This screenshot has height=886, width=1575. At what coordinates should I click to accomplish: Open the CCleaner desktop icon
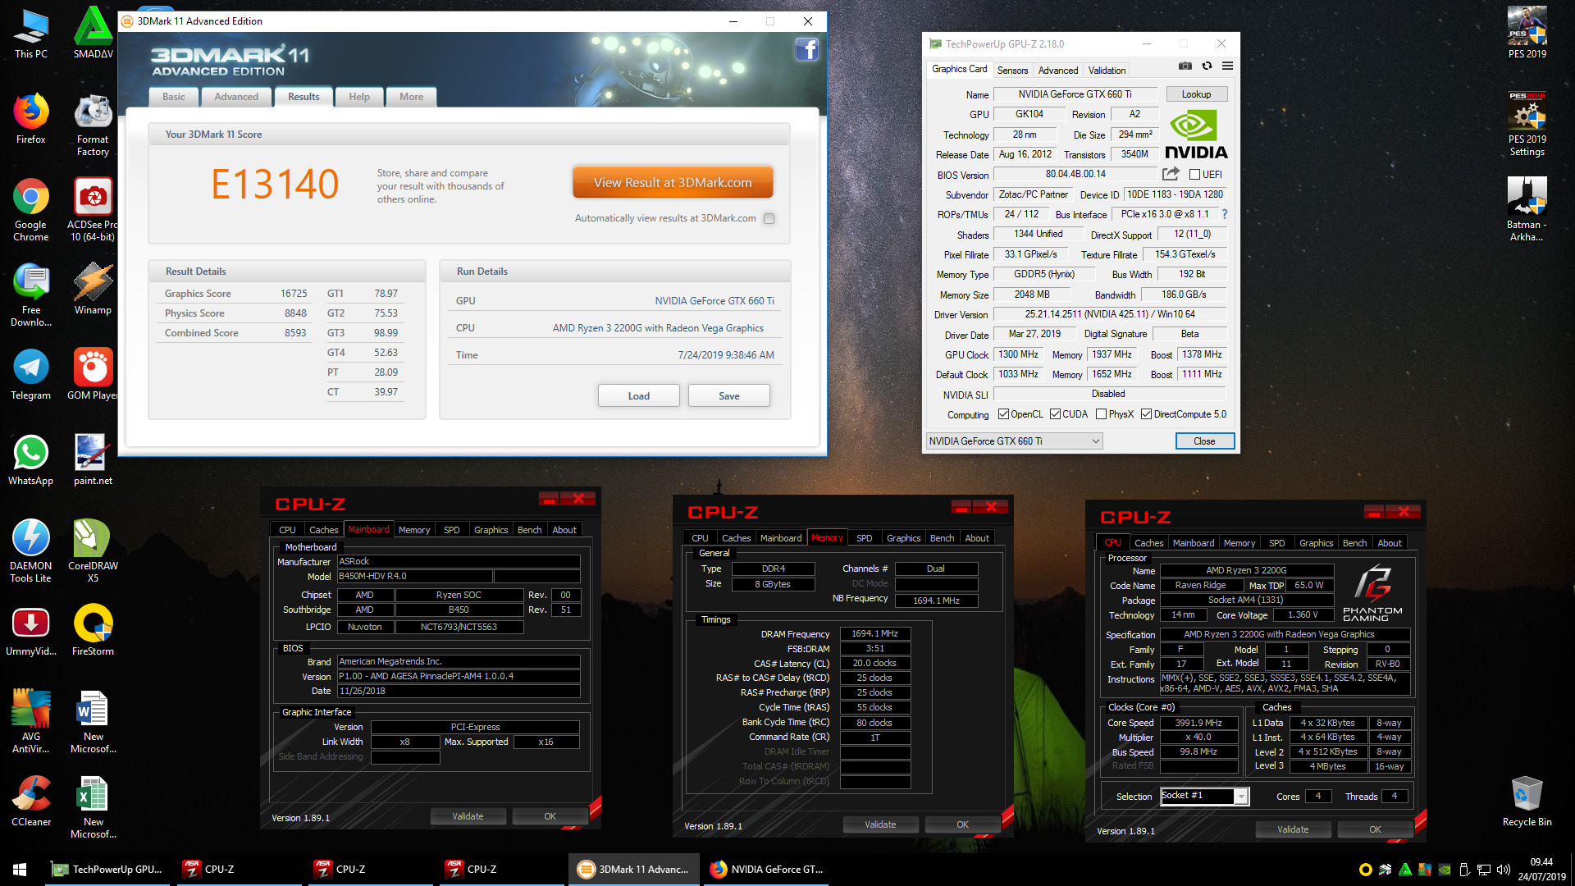[x=30, y=801]
